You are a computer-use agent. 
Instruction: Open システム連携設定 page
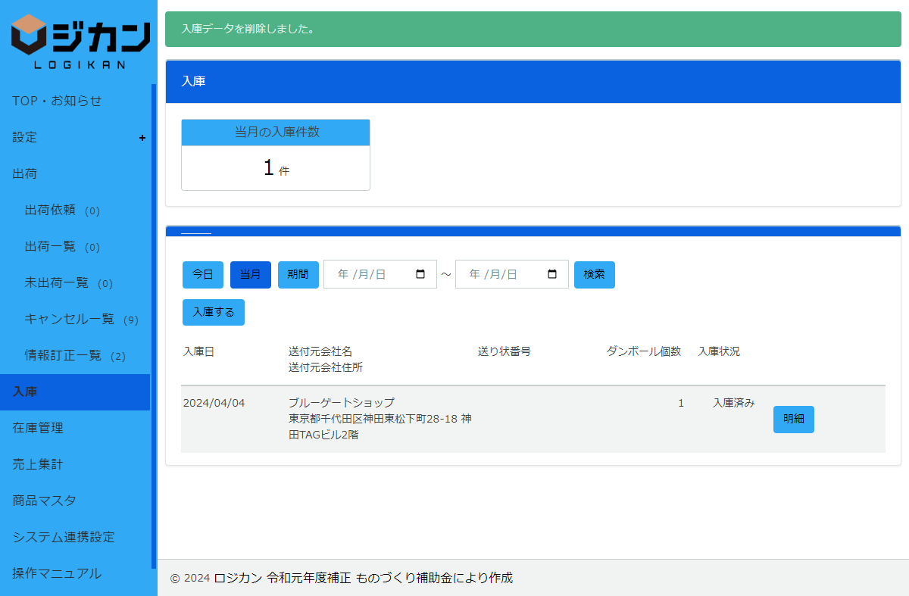point(64,537)
